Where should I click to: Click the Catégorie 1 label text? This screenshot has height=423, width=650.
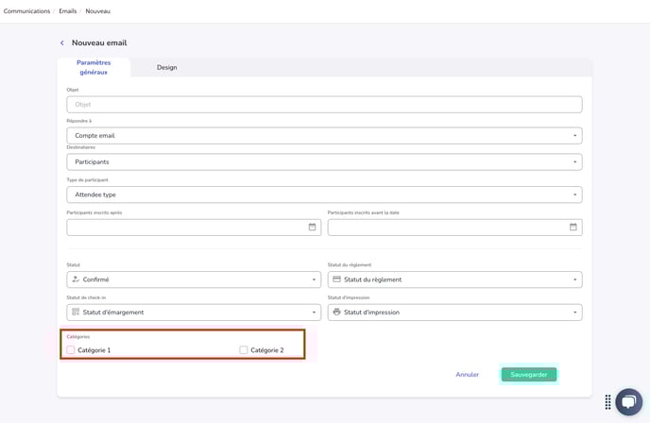(94, 350)
